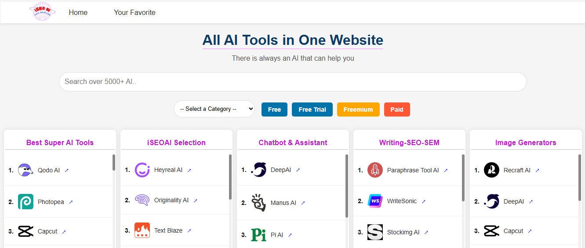Click the Best Super AI Tools list scrollbar
Viewport: 585px width, 248px height.
[x=114, y=162]
